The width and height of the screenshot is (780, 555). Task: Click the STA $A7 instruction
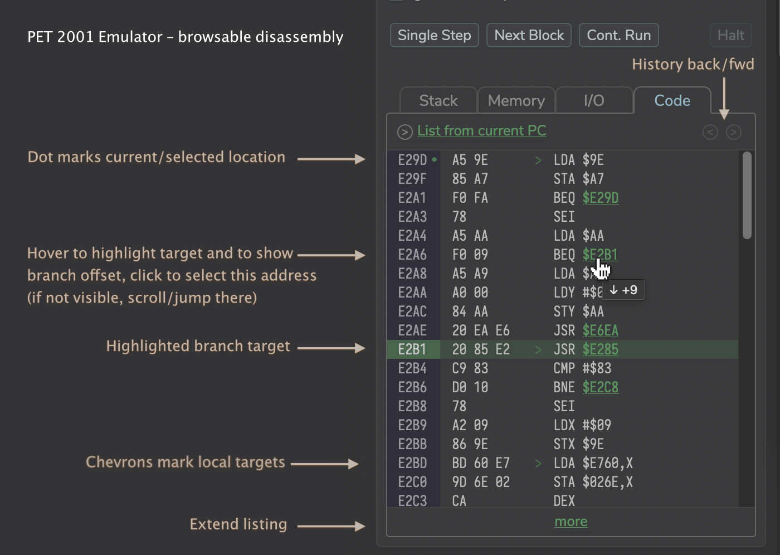(x=579, y=179)
